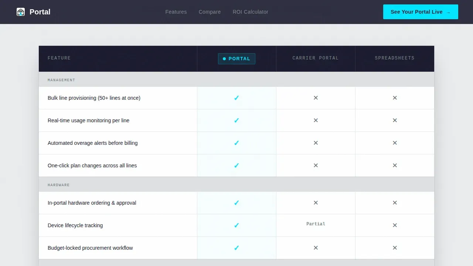Image resolution: width=473 pixels, height=266 pixels.
Task: Click Carrier Portal X for Bulk line provisioning
Action: coord(316,98)
